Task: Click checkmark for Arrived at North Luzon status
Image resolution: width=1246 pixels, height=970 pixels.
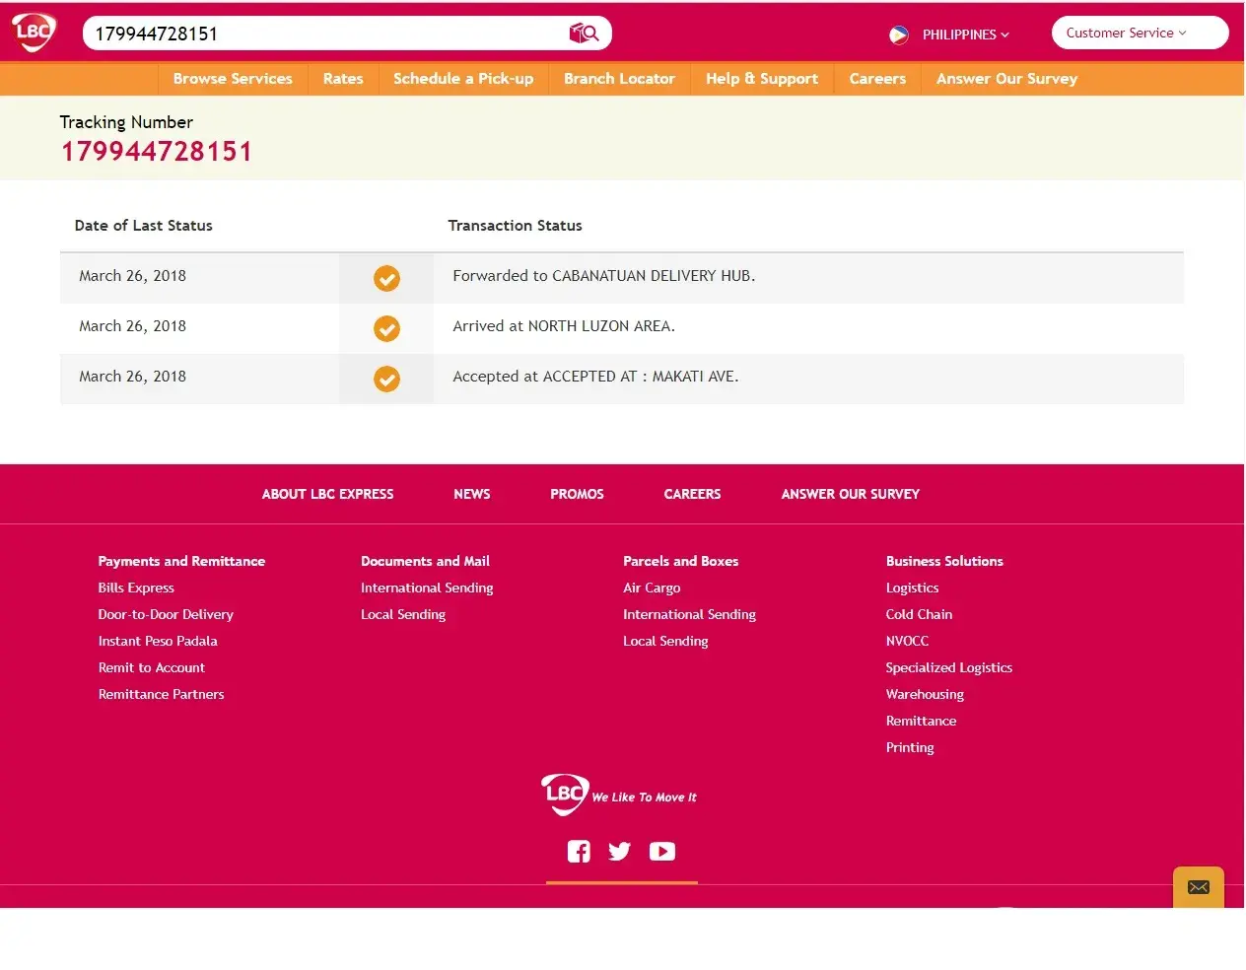Action: click(386, 329)
